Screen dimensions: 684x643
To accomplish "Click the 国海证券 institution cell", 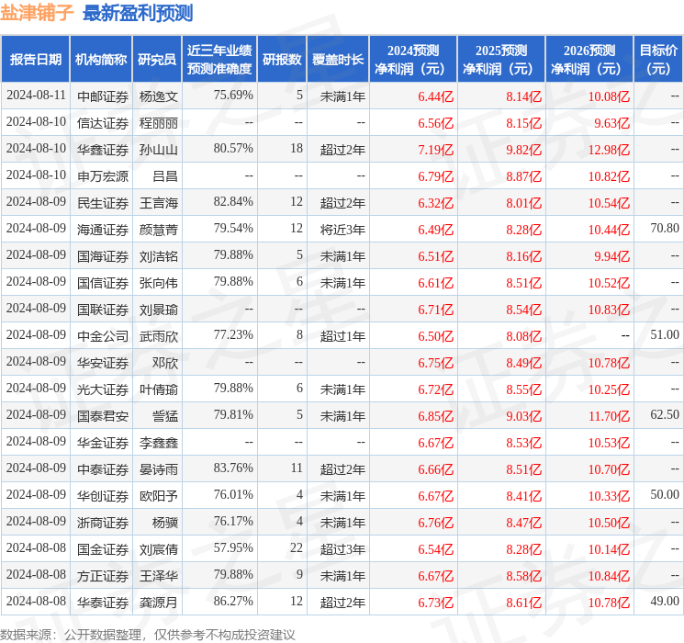I will (x=103, y=256).
